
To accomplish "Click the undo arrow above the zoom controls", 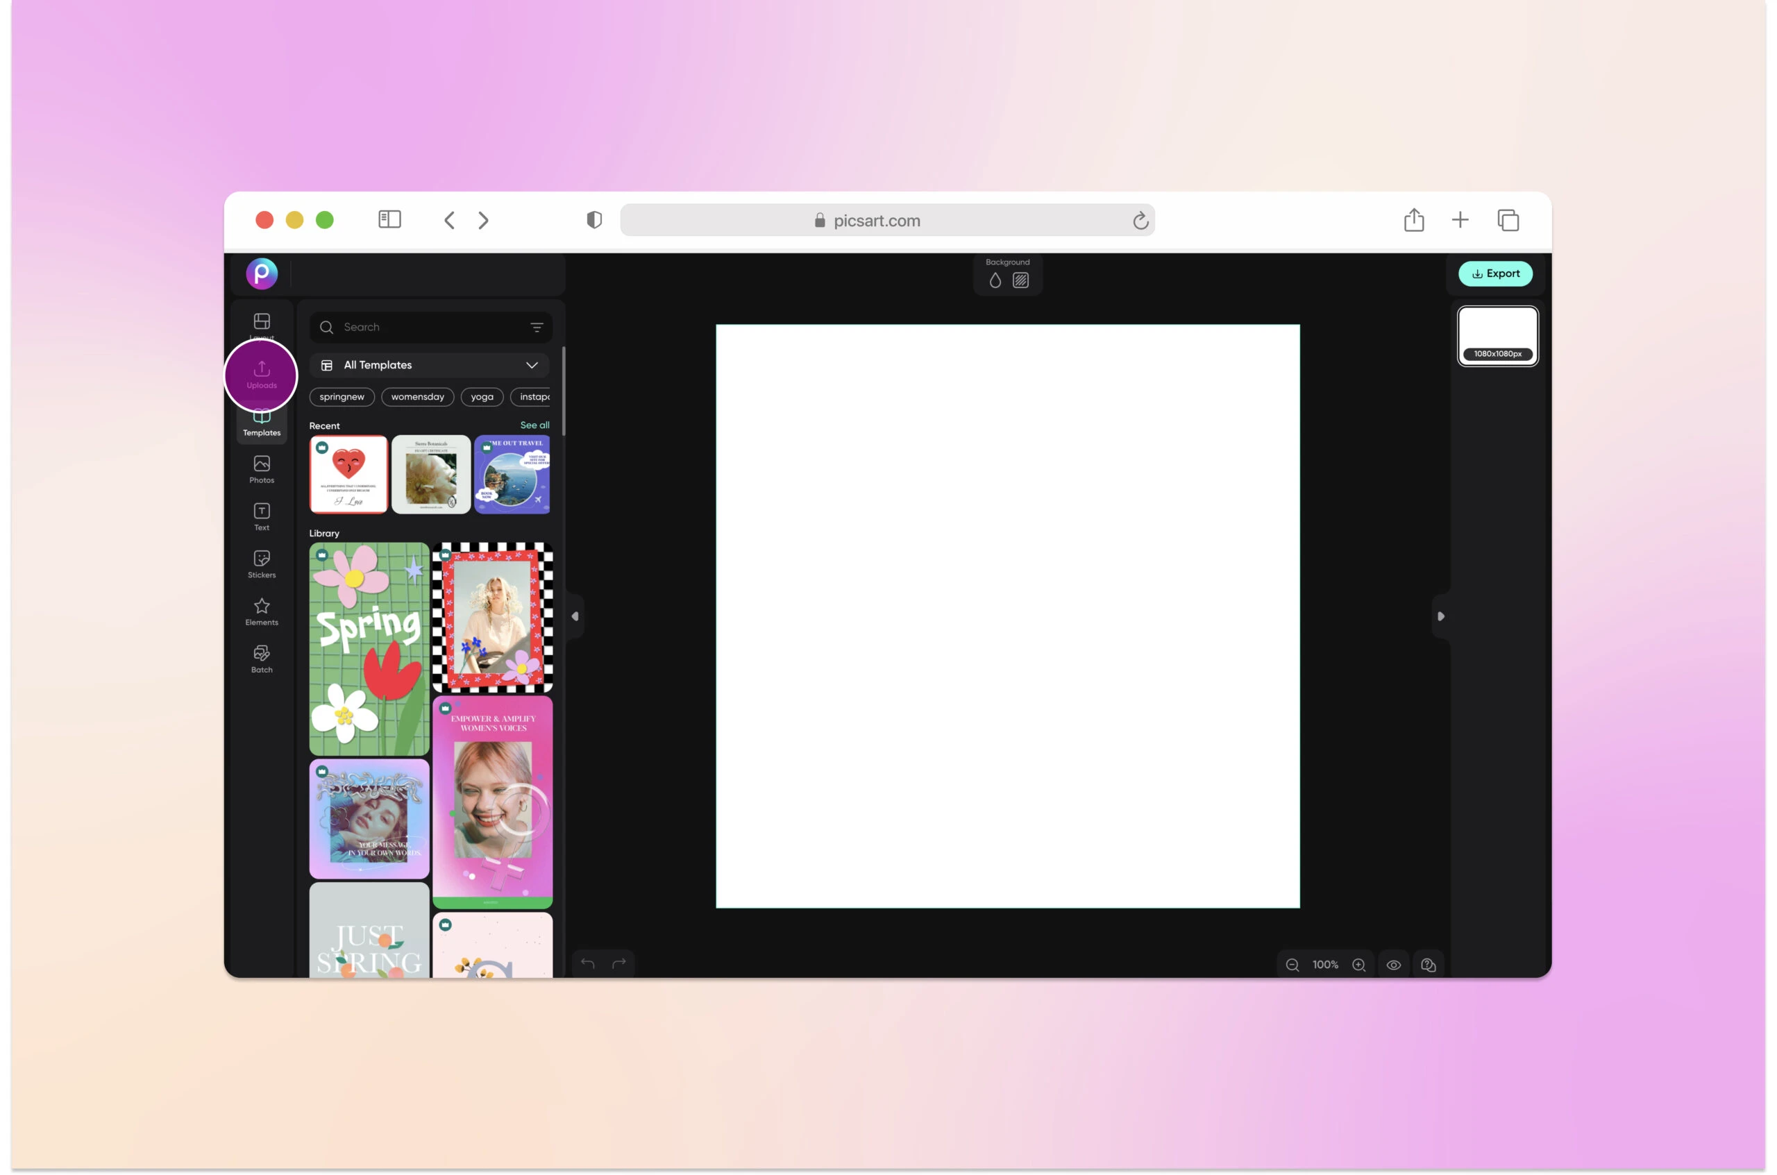I will click(x=587, y=964).
